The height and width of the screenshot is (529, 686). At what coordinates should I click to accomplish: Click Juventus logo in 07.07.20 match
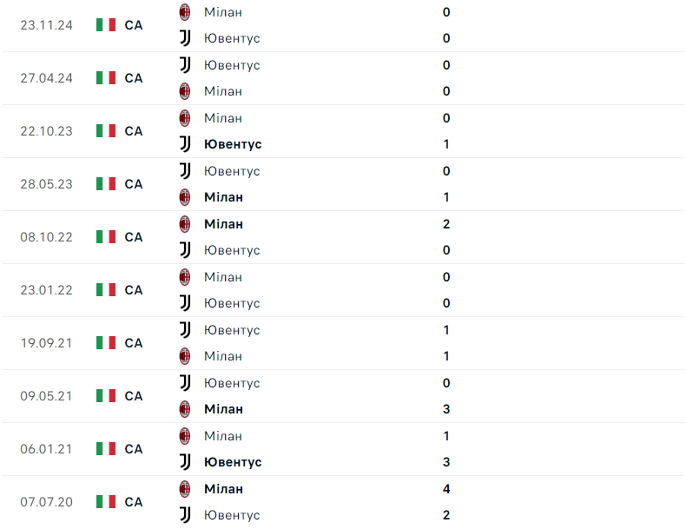[184, 515]
